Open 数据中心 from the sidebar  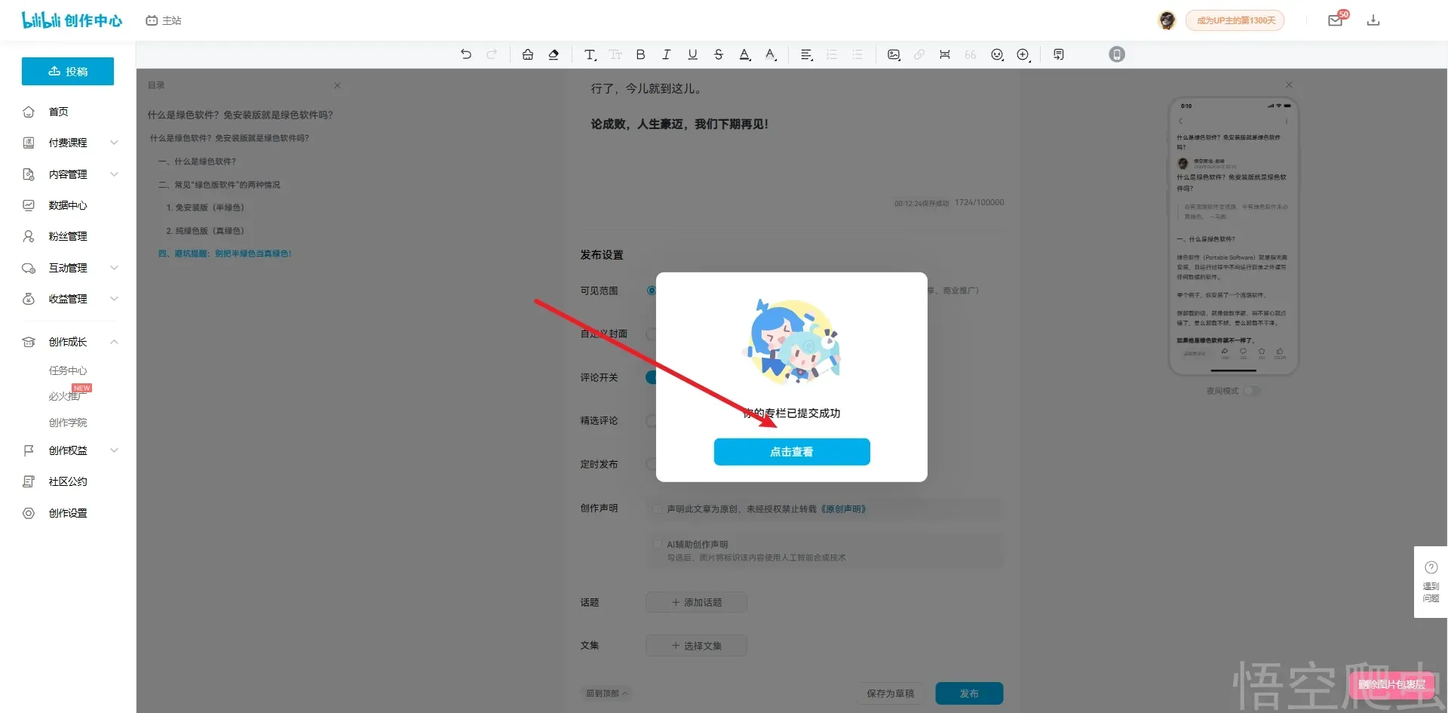[68, 205]
